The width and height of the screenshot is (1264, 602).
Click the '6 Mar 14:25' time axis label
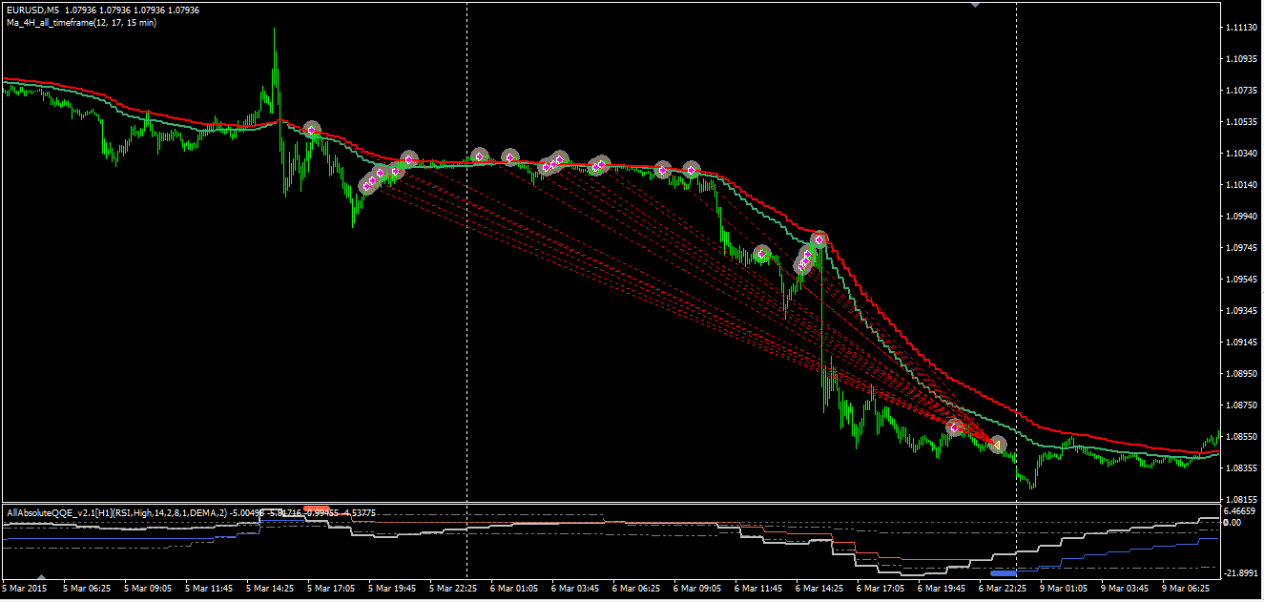(x=820, y=589)
